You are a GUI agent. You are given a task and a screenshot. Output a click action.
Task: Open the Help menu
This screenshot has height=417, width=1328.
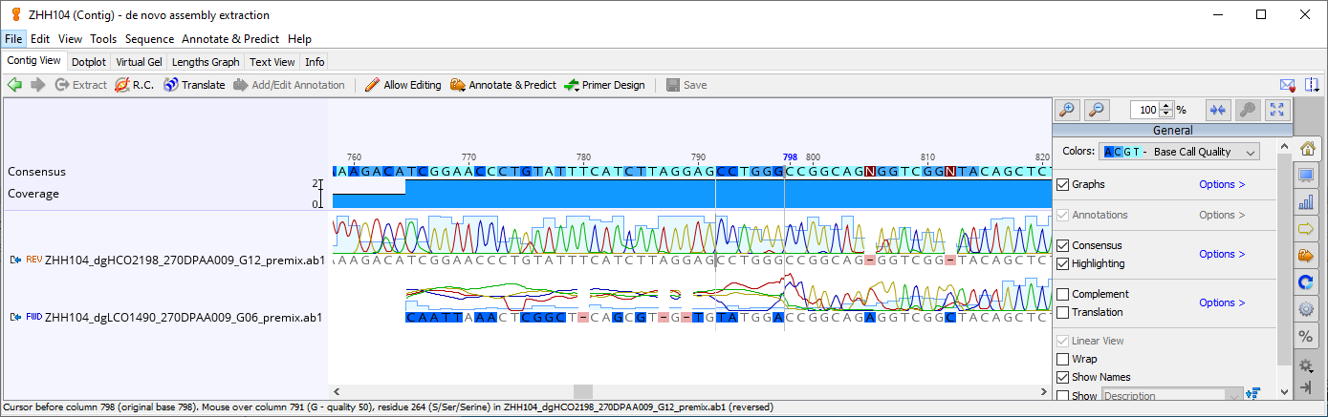pos(299,39)
